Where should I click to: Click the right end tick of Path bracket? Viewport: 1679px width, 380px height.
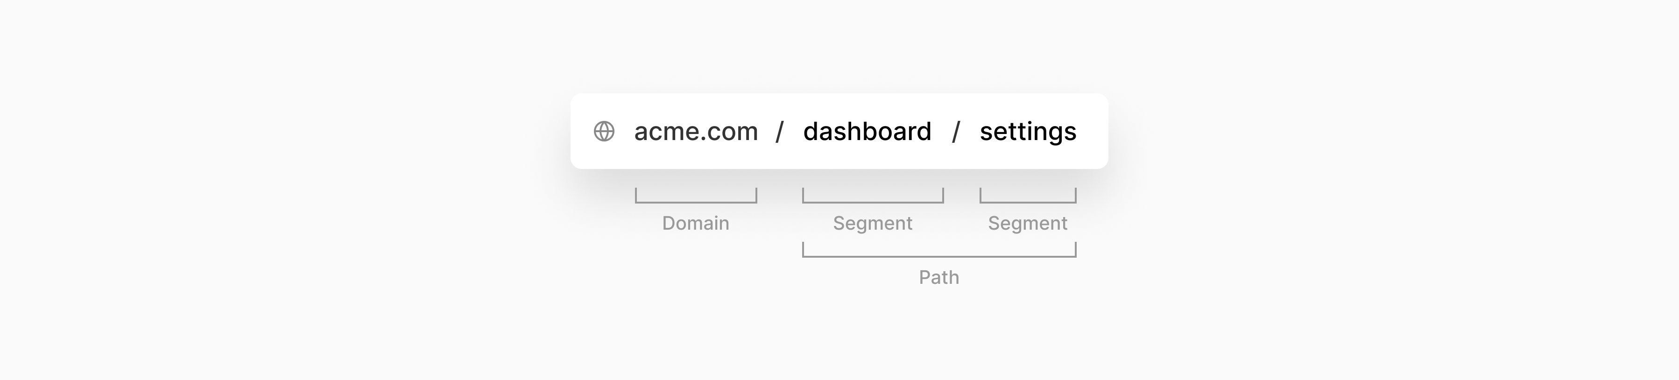[1075, 249]
